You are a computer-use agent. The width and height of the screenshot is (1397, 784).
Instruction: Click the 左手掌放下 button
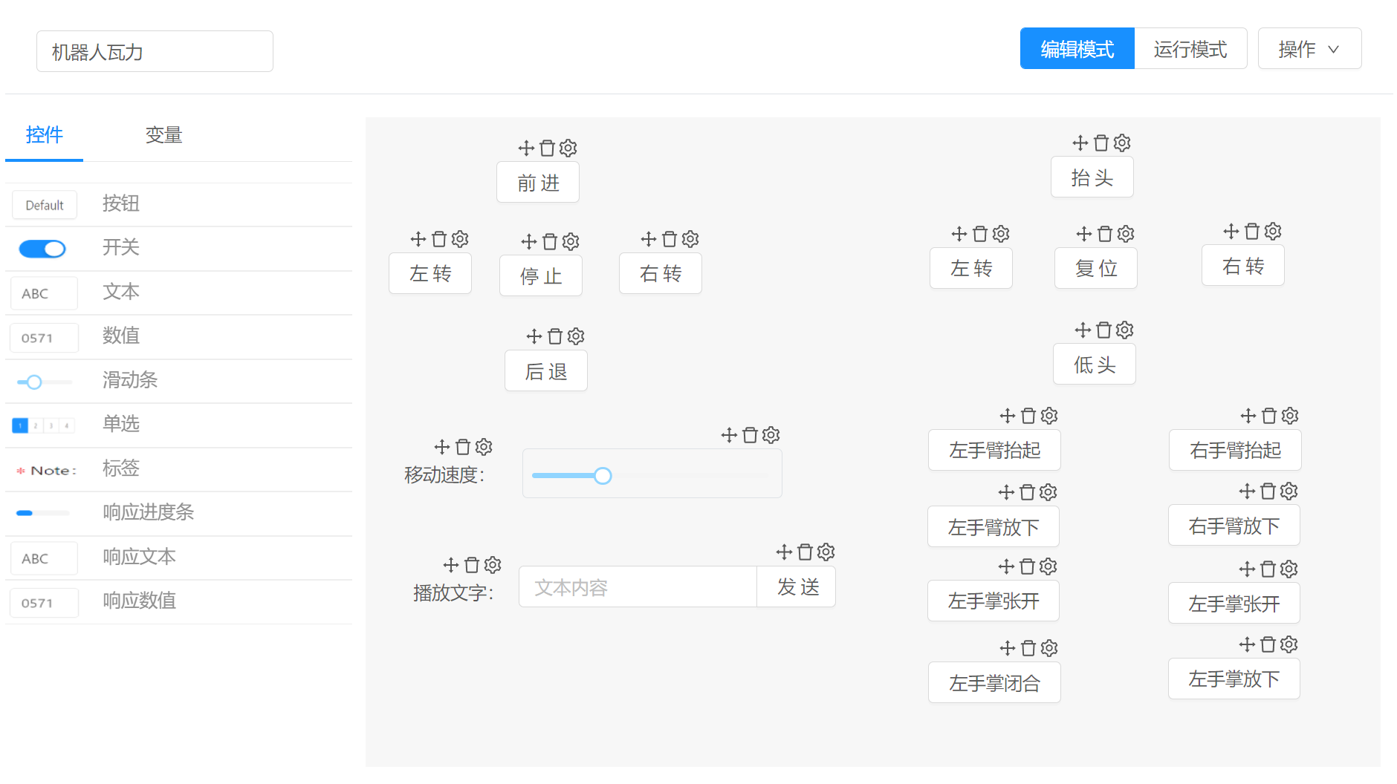pos(1234,679)
